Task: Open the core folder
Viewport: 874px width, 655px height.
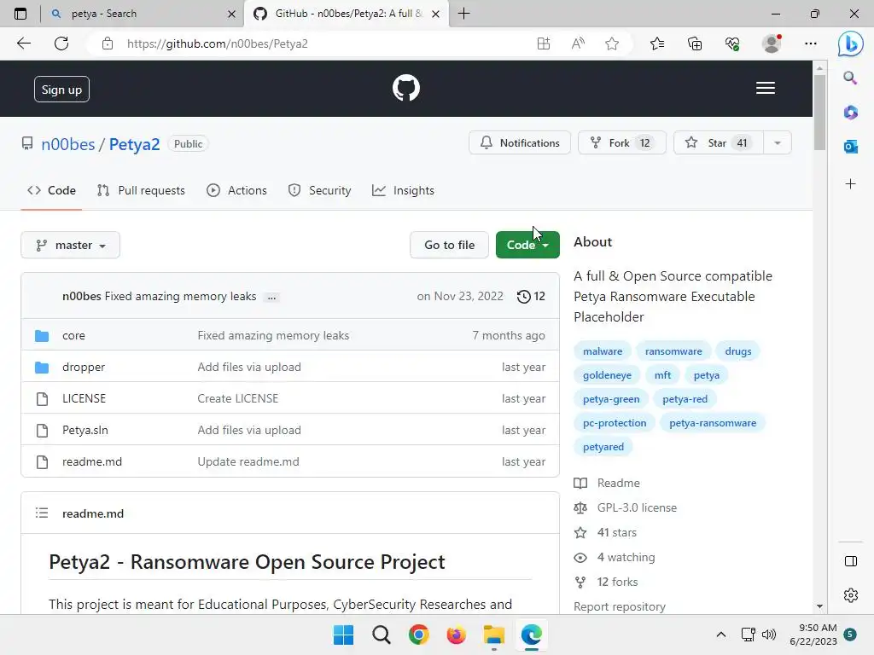Action: (73, 336)
